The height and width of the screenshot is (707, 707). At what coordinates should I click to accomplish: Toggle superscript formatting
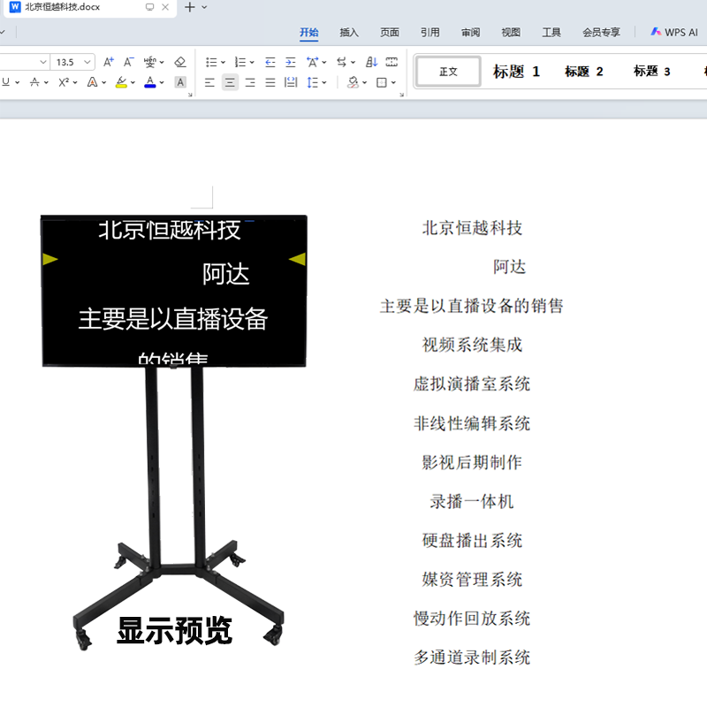(x=64, y=82)
